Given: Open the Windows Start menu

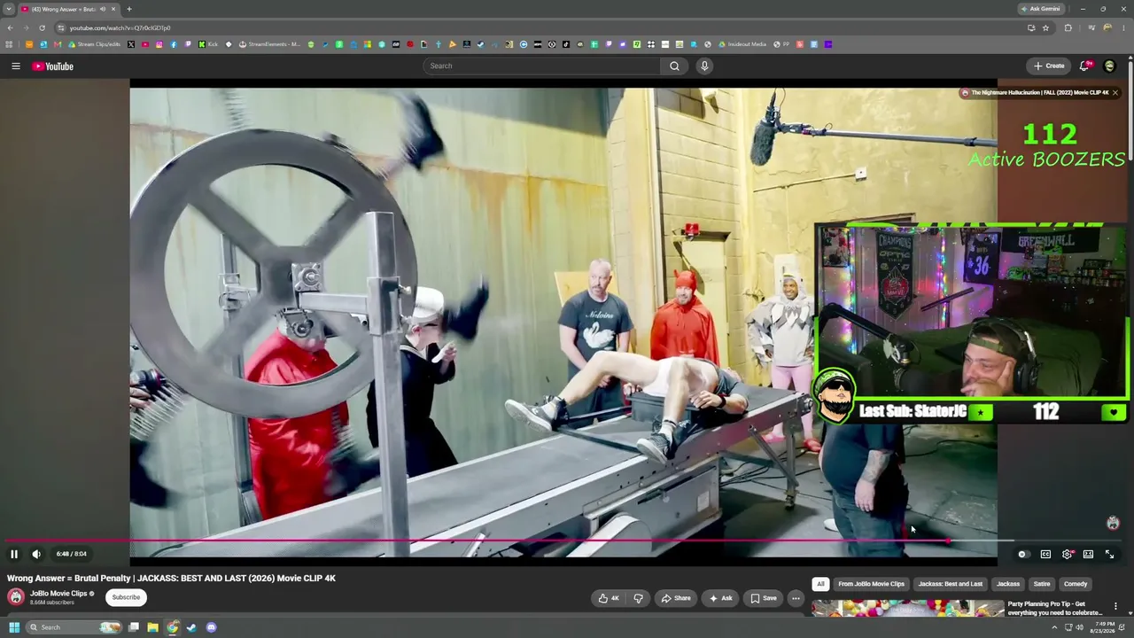Looking at the screenshot, I should pyautogui.click(x=14, y=627).
